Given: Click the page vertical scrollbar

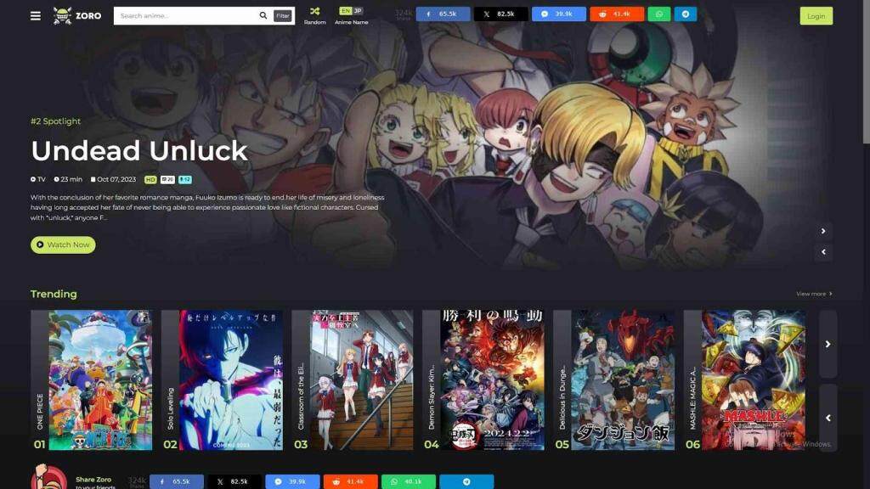Looking at the screenshot, I should tap(866, 72).
